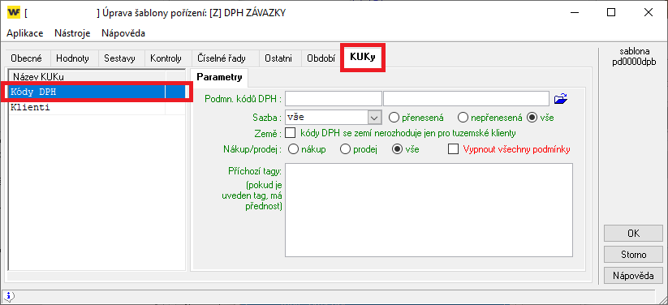Choose the prodej radio option
Screen dimensions: 668x305
[346, 149]
